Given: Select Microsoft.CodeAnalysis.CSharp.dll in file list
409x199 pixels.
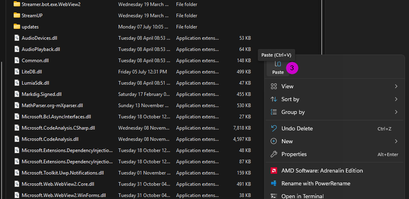Looking at the screenshot, I should click(x=58, y=128).
